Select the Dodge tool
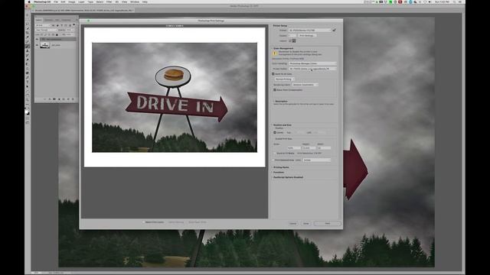This screenshot has height=275, width=490. (x=28, y=73)
